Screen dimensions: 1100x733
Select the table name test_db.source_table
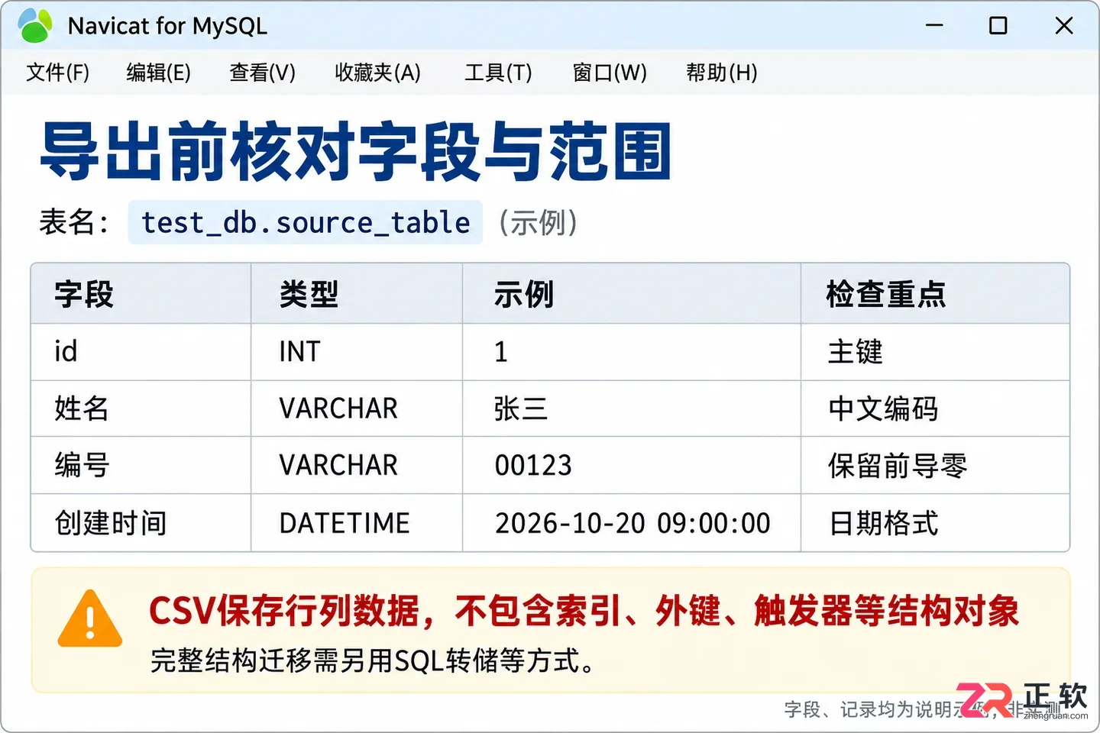coord(306,222)
